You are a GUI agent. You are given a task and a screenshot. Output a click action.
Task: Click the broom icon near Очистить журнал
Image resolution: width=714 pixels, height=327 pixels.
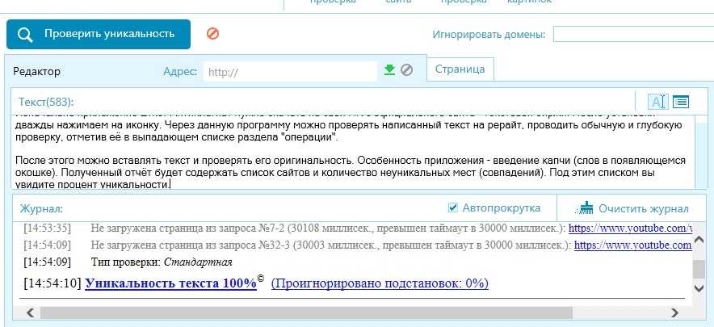tap(586, 208)
